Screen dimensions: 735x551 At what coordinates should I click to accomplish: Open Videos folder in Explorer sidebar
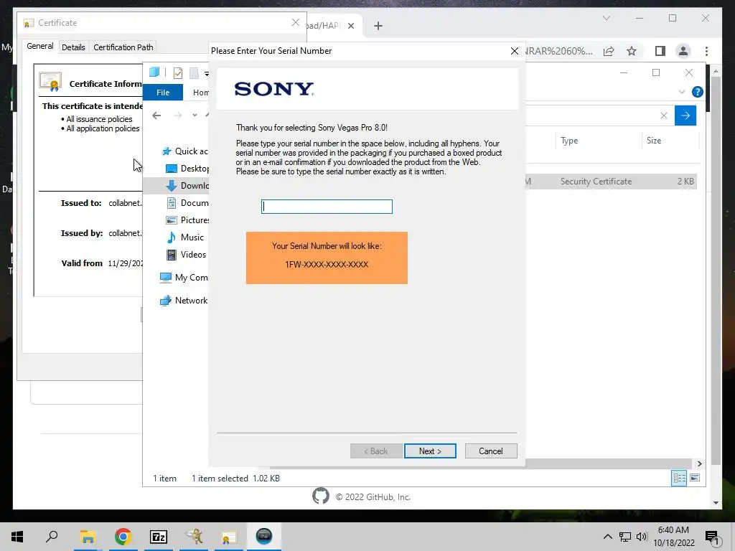[x=187, y=255]
